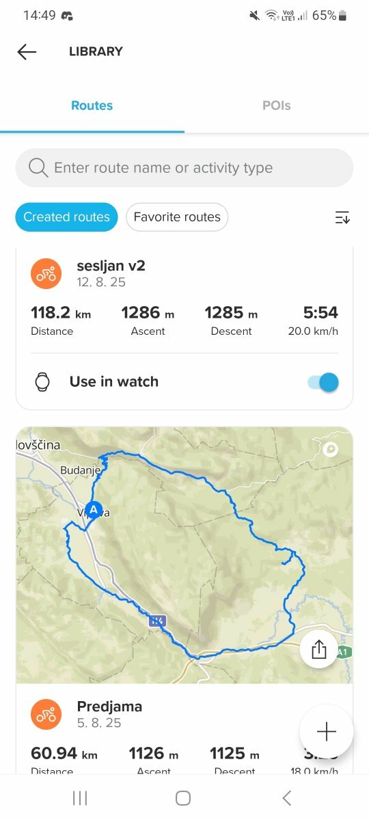Select the Created routes filter chip
This screenshot has height=820, width=369.
click(x=66, y=217)
